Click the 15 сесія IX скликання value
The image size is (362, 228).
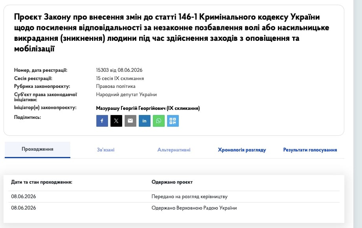pos(120,78)
